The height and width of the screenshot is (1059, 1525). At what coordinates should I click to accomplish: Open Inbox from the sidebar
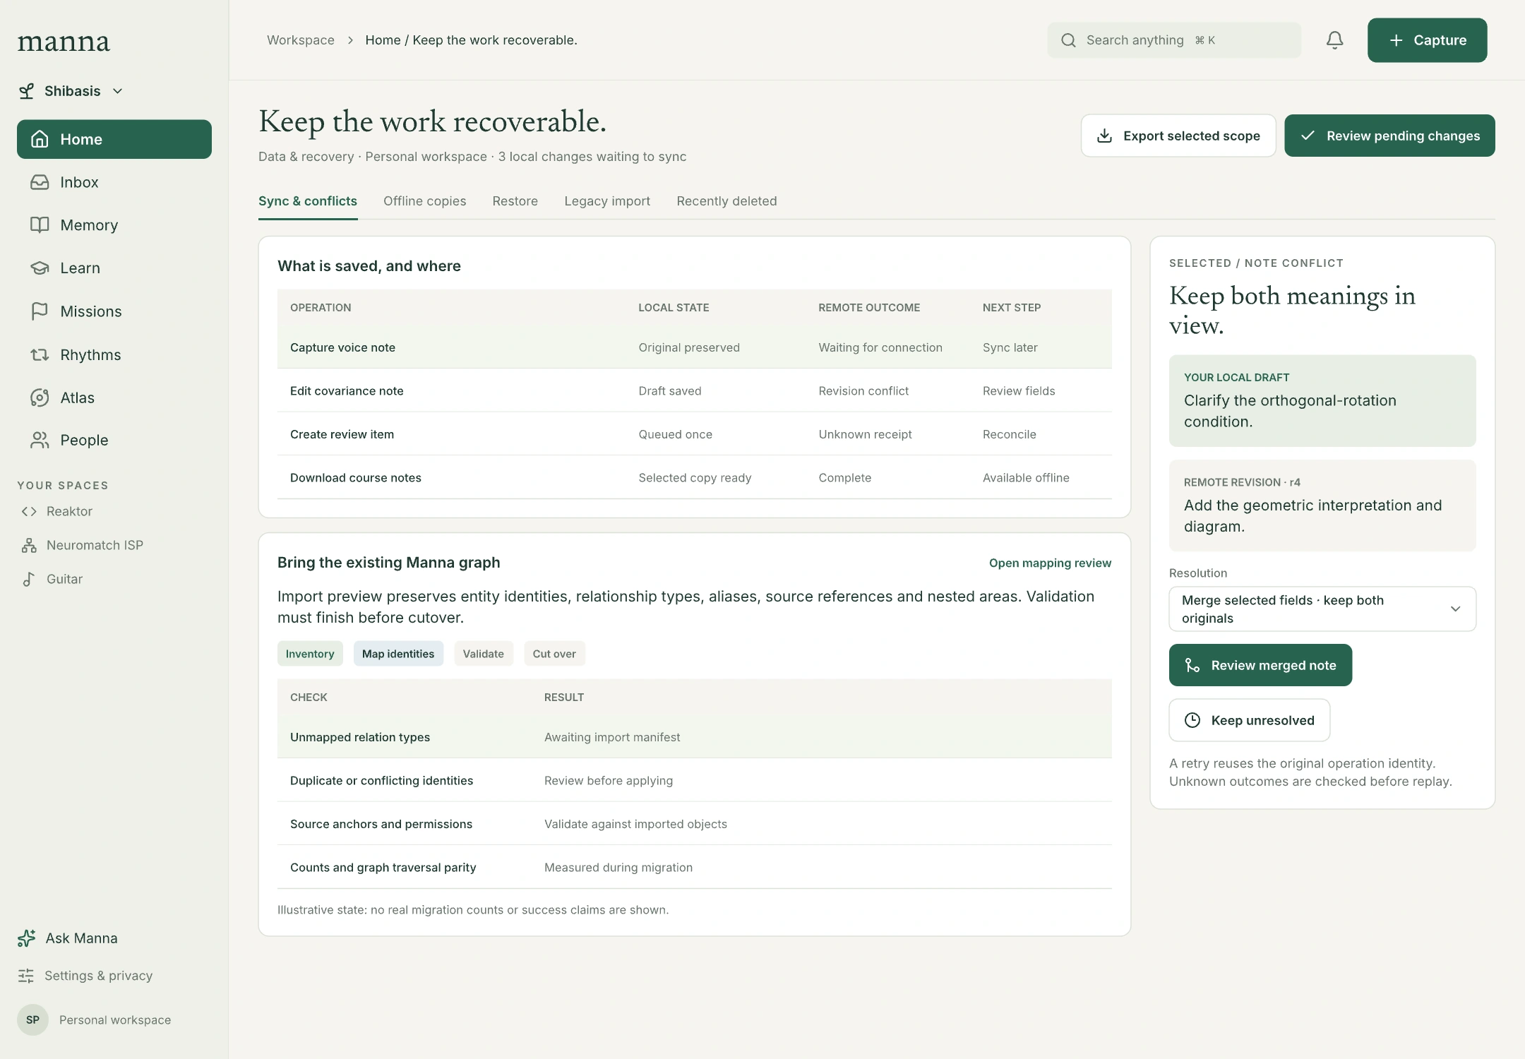coord(114,182)
